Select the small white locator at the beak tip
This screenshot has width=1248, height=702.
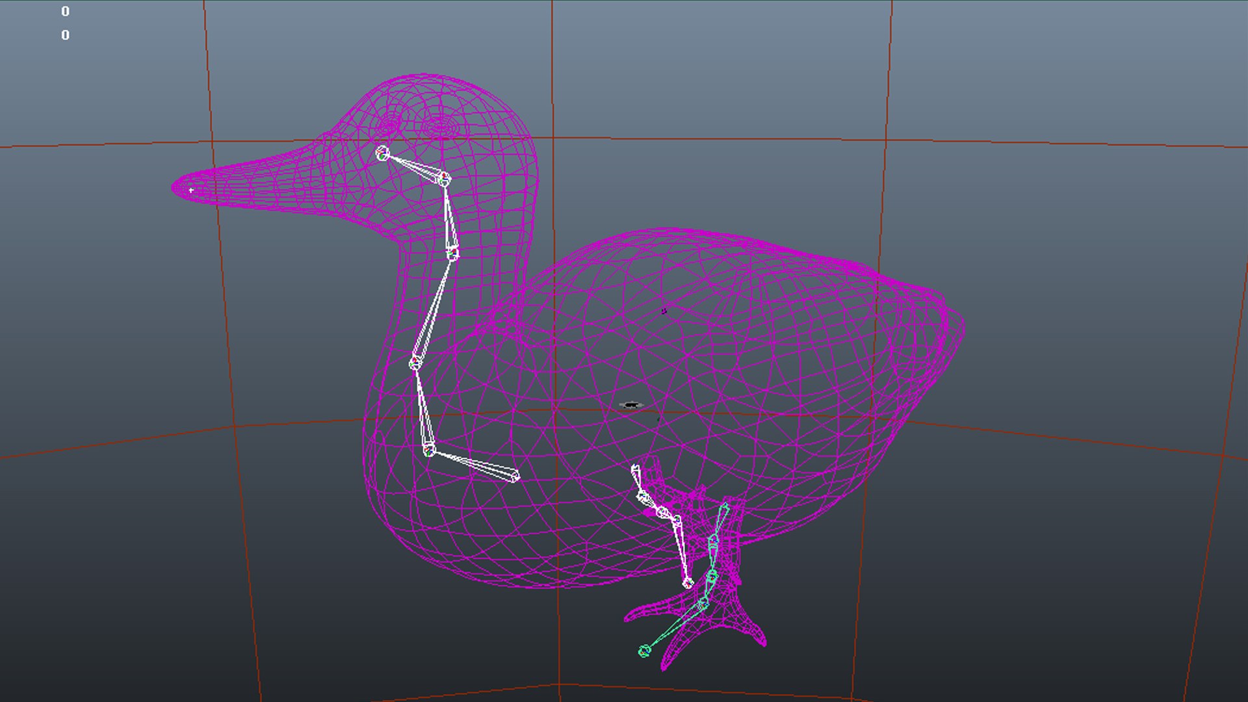coord(191,190)
